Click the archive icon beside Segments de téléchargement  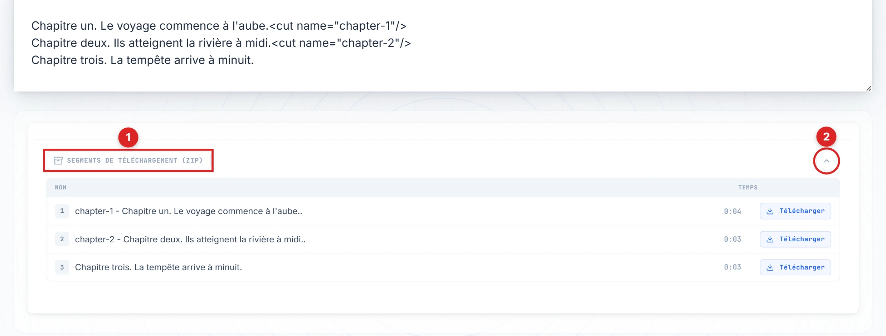pyautogui.click(x=58, y=160)
